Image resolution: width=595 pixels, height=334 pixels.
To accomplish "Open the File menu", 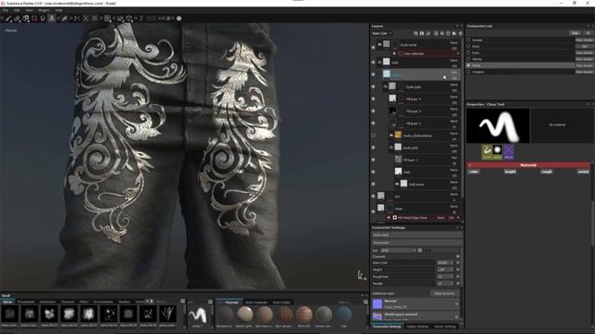I will coord(6,10).
